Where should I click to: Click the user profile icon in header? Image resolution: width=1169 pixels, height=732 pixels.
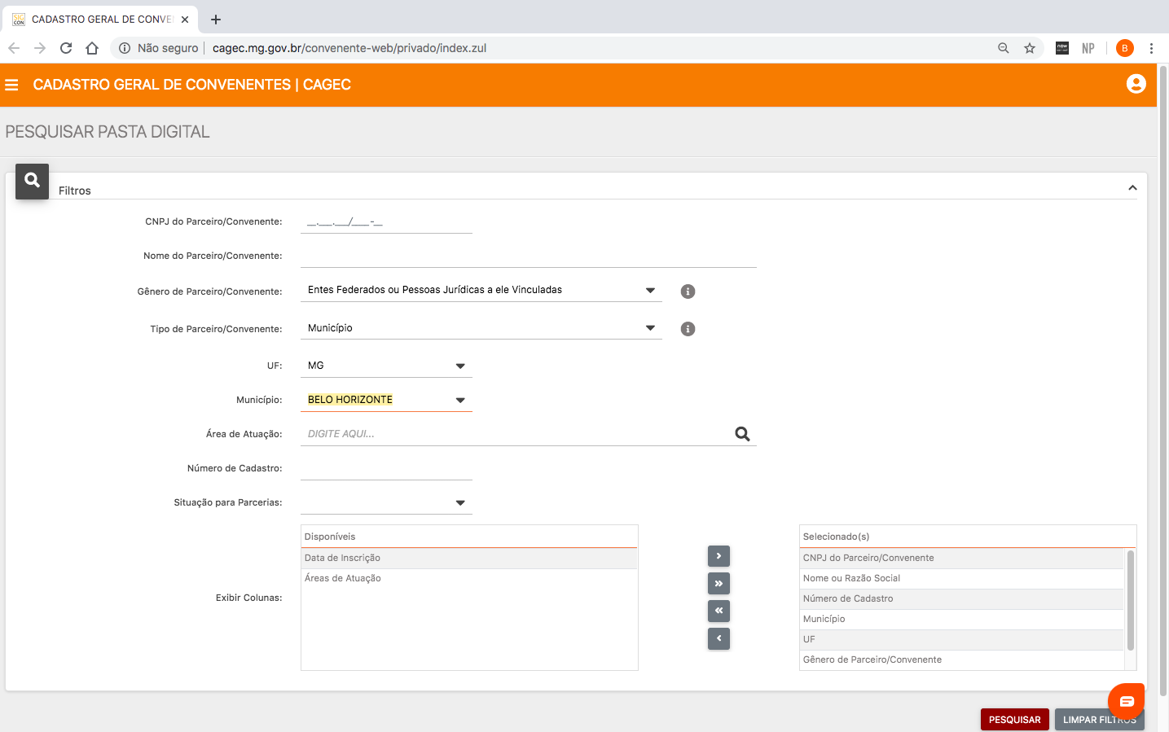coord(1136,84)
